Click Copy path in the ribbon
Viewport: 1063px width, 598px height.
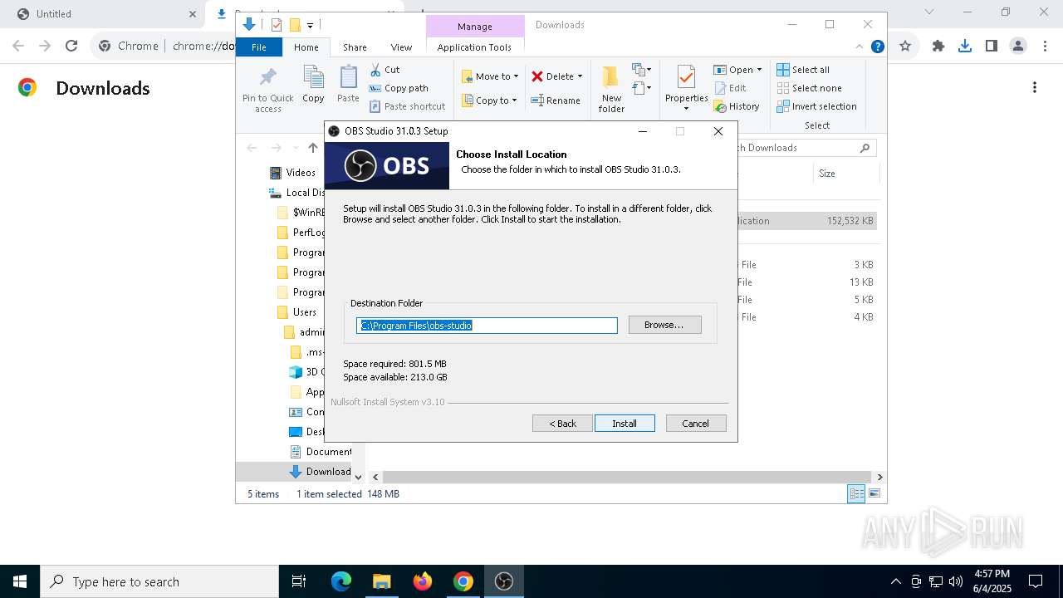(x=399, y=88)
